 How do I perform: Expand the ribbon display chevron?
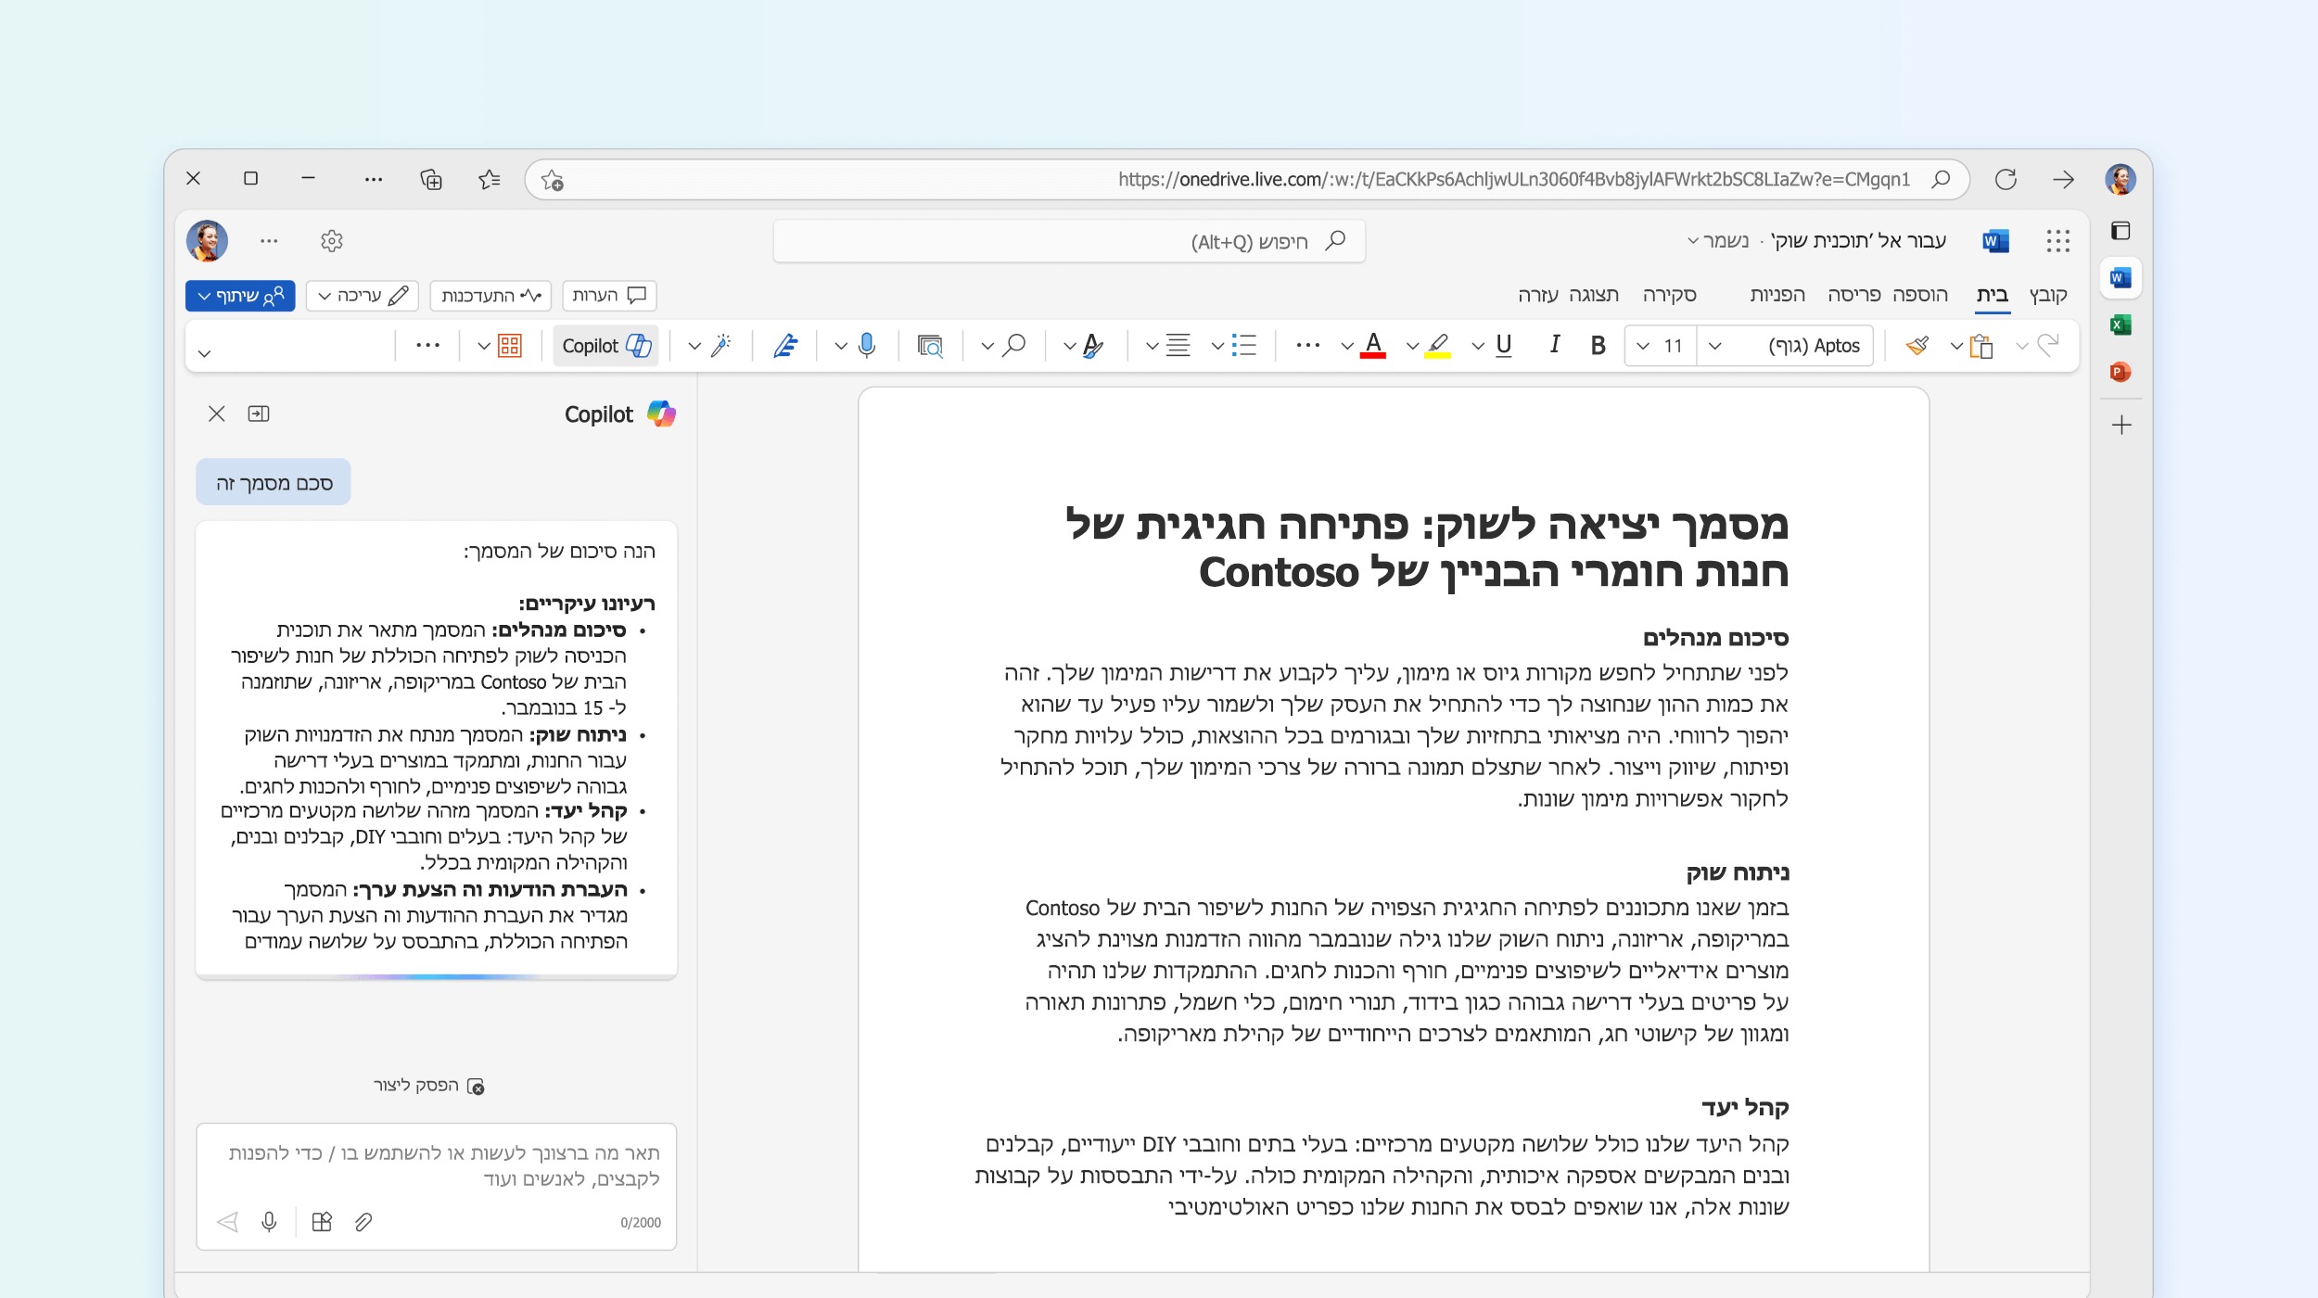[205, 353]
